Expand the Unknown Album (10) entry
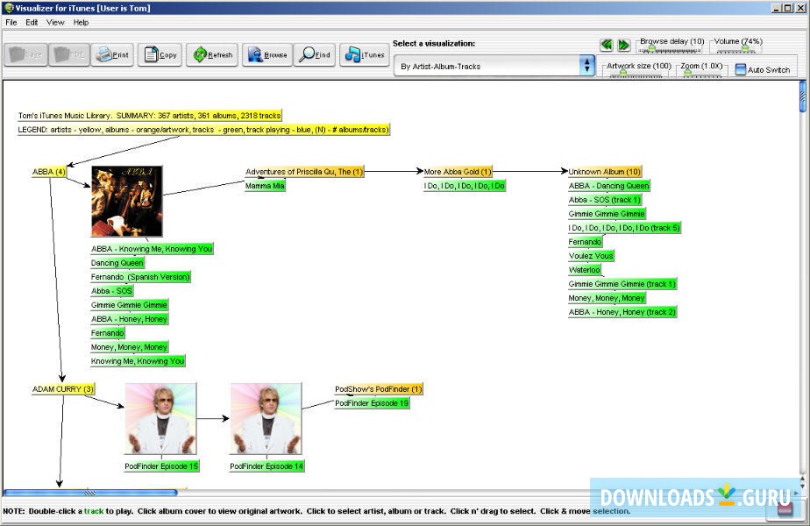The image size is (810, 526). coord(607,171)
